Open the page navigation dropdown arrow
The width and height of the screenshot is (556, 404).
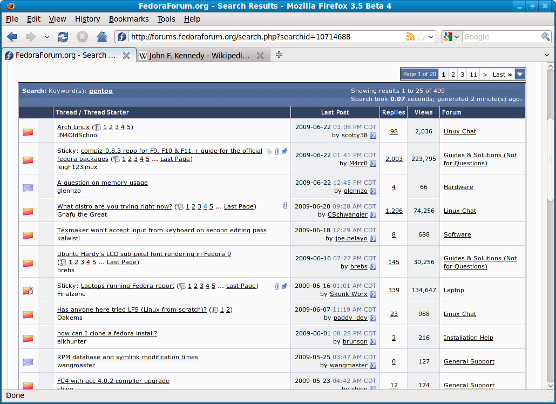[x=520, y=75]
